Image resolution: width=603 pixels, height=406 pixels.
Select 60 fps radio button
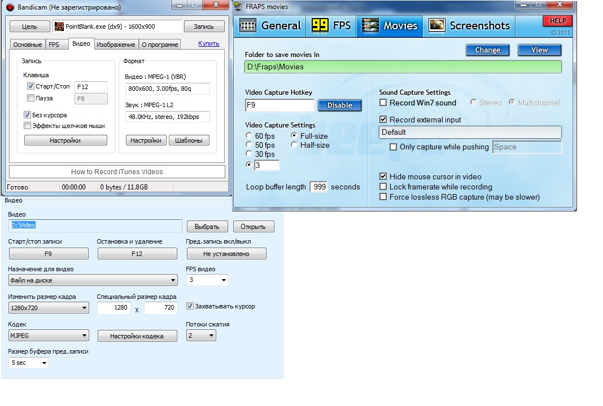point(249,135)
